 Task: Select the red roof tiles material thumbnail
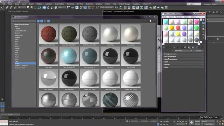[49, 34]
